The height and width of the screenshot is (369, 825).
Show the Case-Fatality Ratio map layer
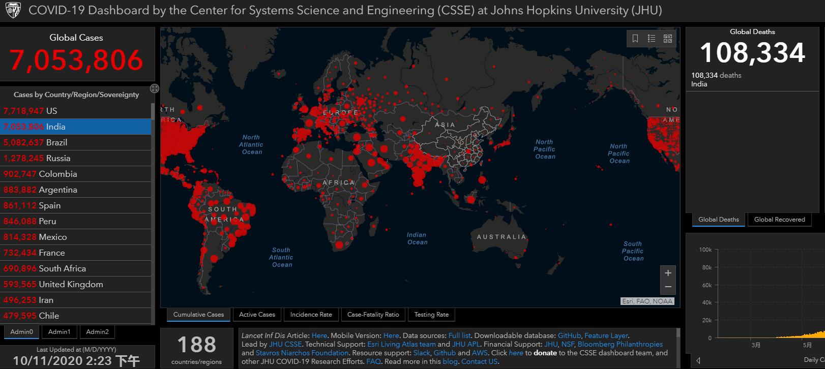click(373, 315)
